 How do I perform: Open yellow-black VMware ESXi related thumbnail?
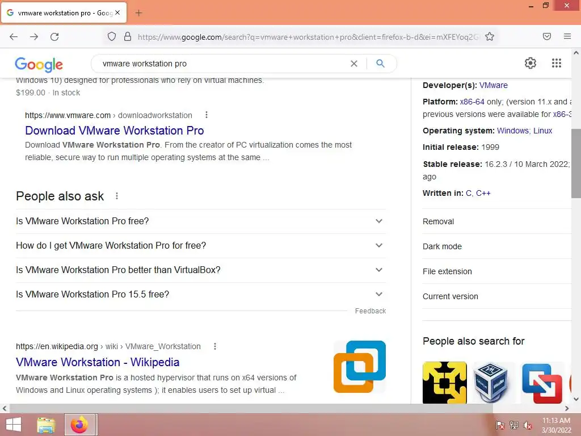[x=445, y=383]
